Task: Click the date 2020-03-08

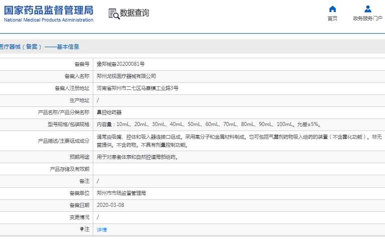Action: click(x=110, y=205)
